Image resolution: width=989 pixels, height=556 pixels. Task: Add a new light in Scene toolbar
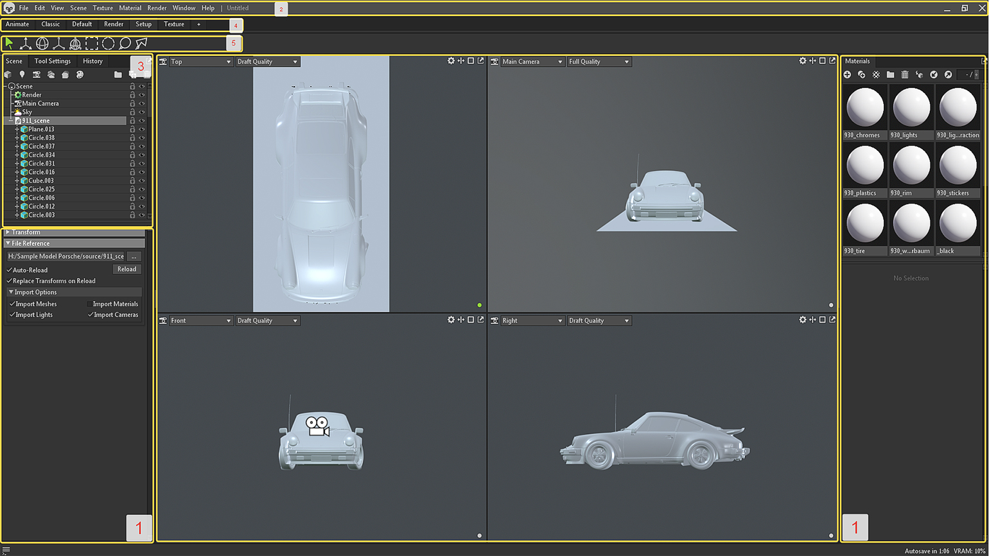[x=22, y=75]
